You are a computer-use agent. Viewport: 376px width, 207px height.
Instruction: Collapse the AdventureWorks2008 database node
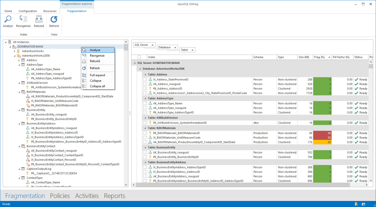(x=15, y=56)
